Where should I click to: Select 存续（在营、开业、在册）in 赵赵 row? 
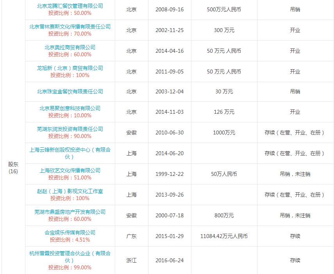point(295,195)
